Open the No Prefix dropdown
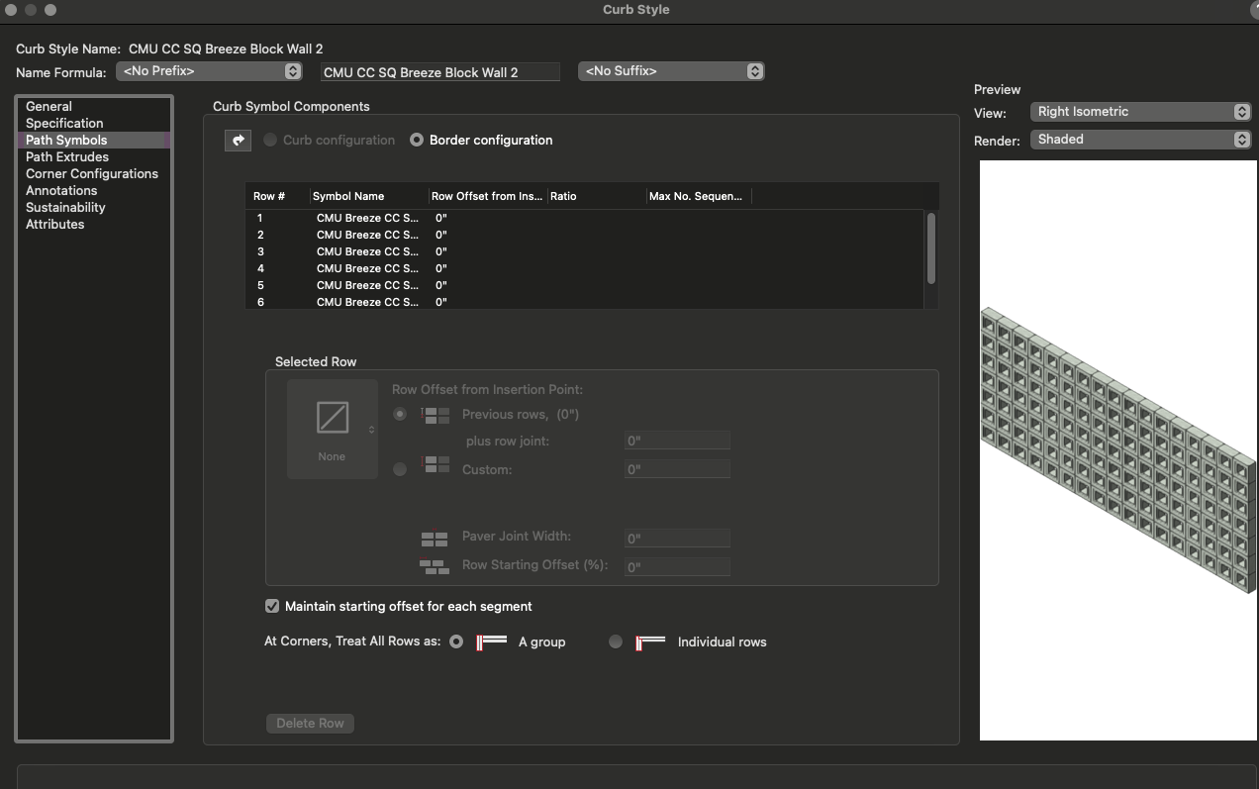 [x=209, y=71]
